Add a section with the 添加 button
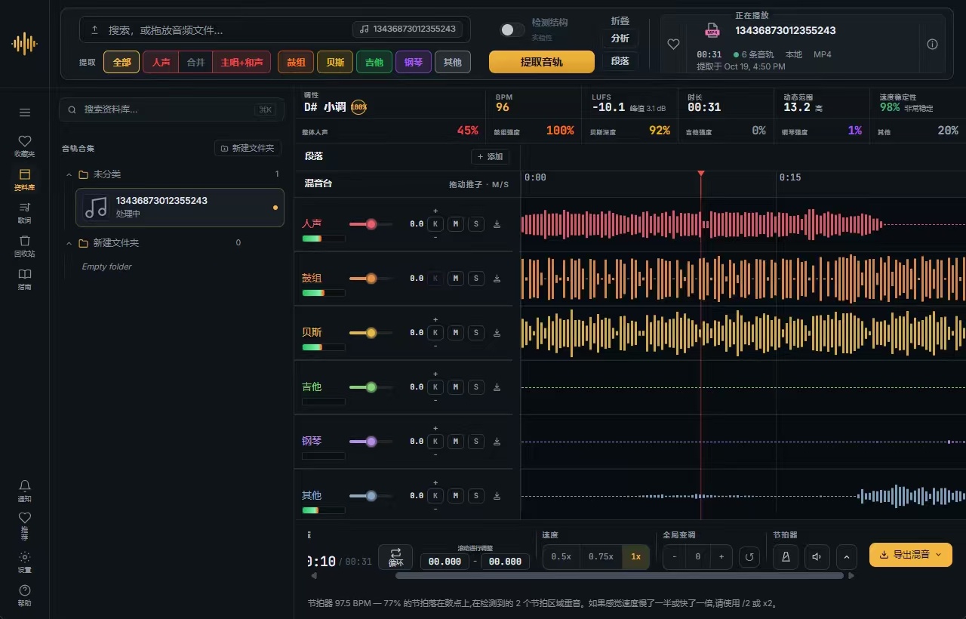This screenshot has width=966, height=619. point(490,156)
